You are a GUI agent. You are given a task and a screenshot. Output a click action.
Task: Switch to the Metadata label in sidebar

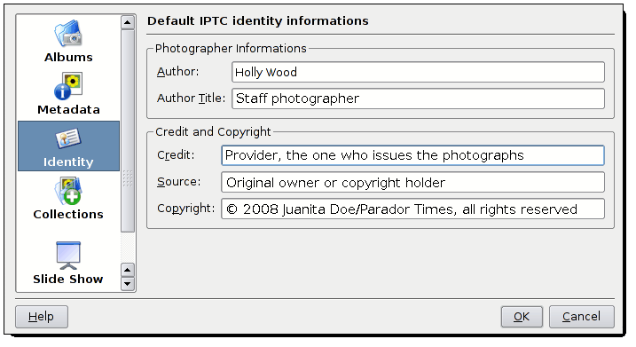coord(68,109)
